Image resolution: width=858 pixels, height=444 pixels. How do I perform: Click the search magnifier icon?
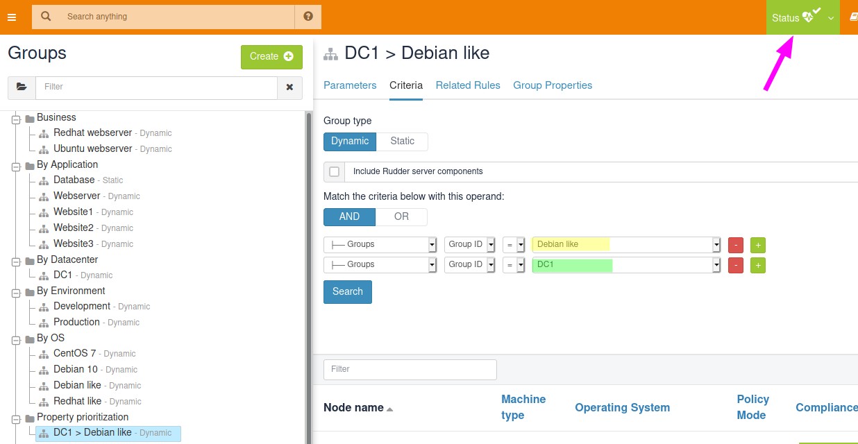coord(46,17)
